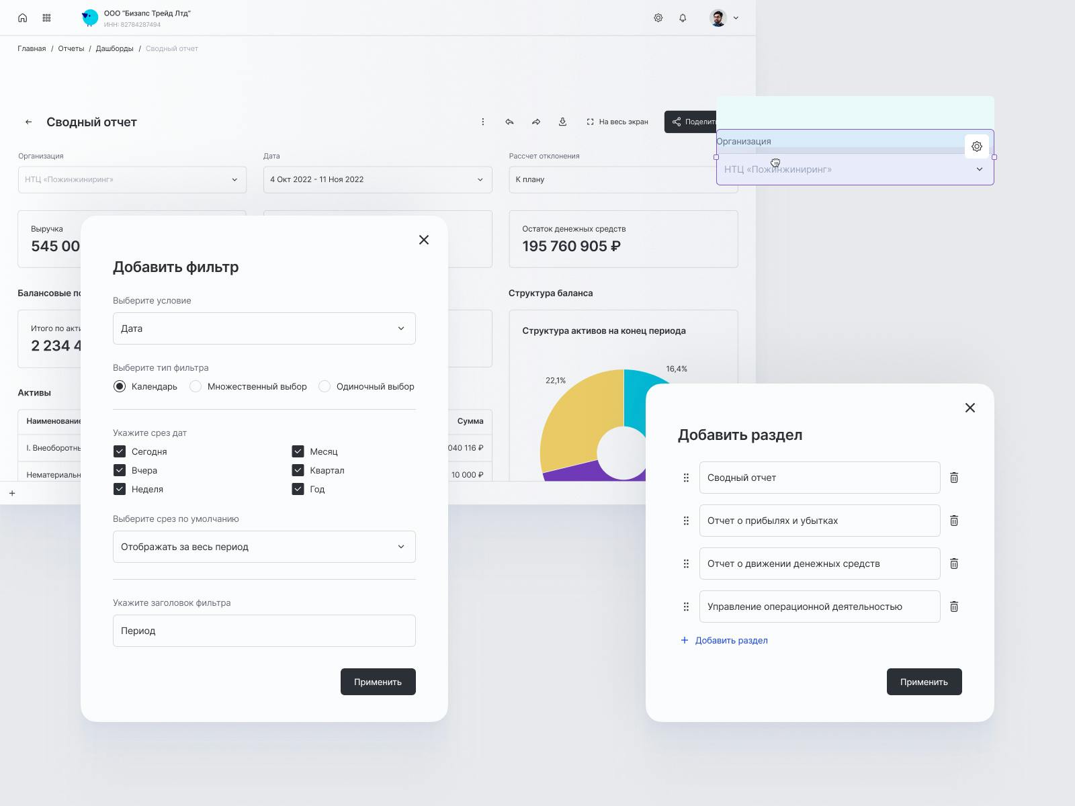Open settings gear in top bar
Screen dimensions: 1075x806
[658, 18]
